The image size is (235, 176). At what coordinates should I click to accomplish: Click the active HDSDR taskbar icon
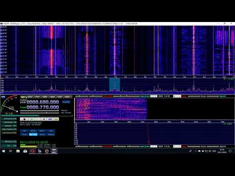click(x=54, y=151)
